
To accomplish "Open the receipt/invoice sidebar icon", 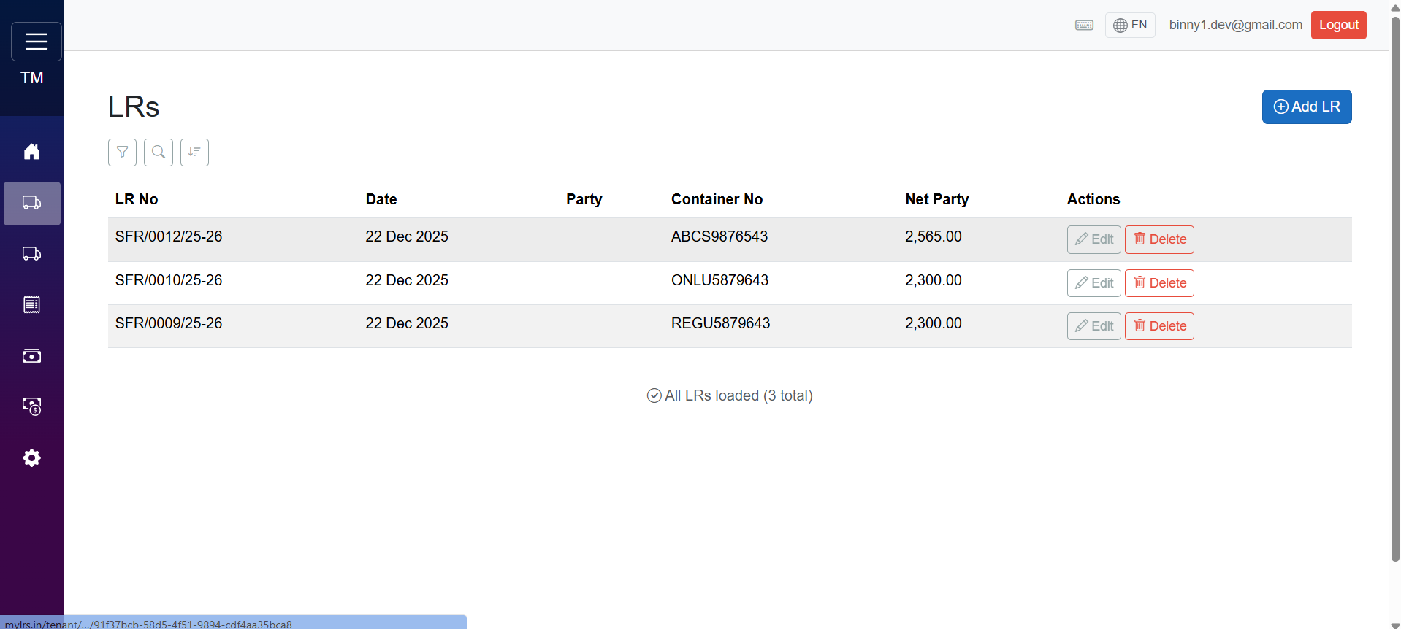I will coord(31,305).
